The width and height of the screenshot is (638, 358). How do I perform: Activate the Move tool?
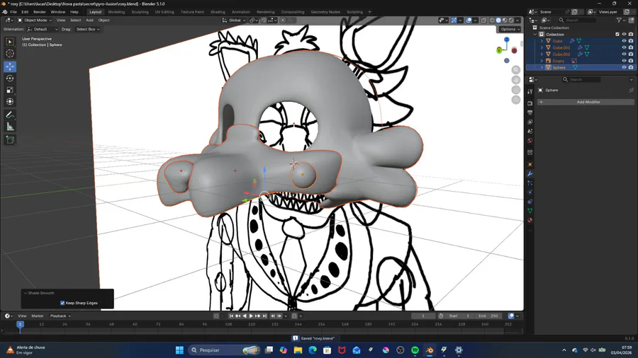(x=10, y=67)
